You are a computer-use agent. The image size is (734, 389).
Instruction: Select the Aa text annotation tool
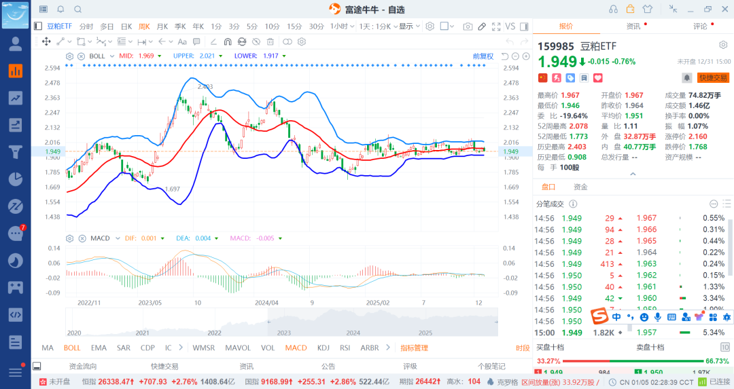pos(182,41)
